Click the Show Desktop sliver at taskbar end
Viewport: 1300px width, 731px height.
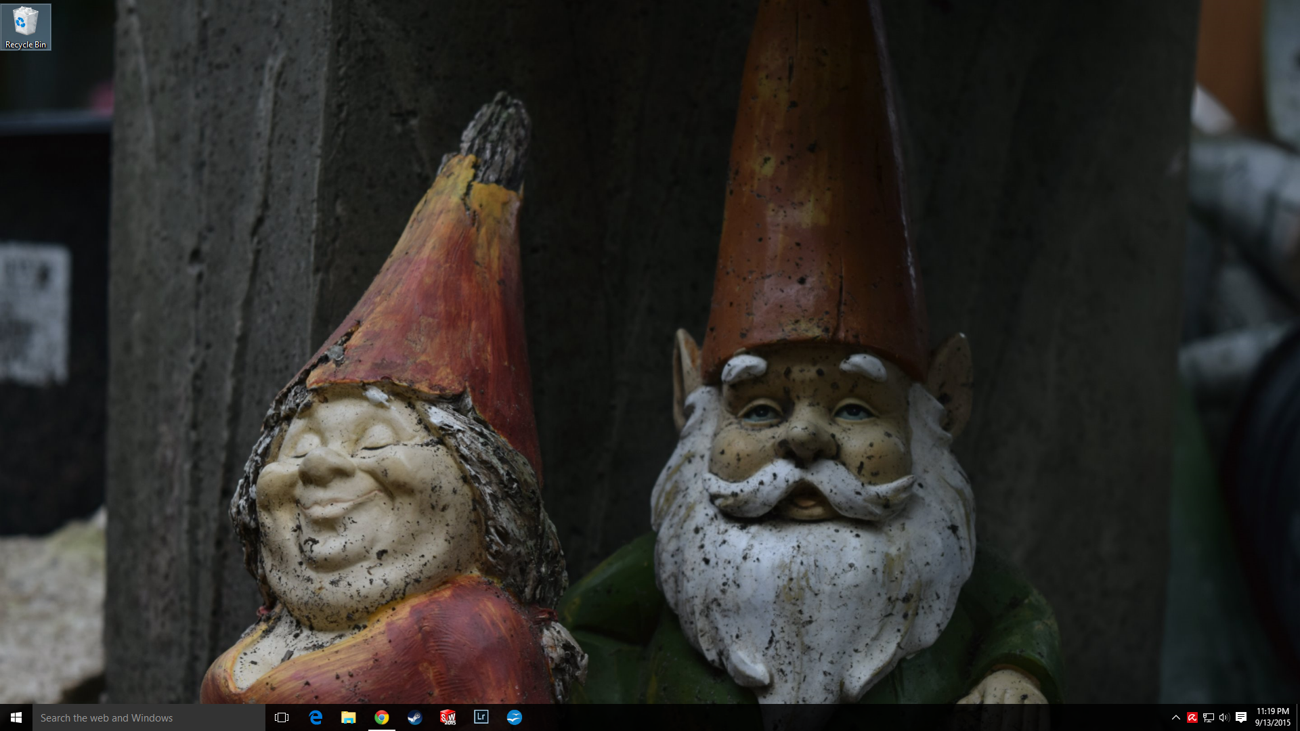point(1297,717)
